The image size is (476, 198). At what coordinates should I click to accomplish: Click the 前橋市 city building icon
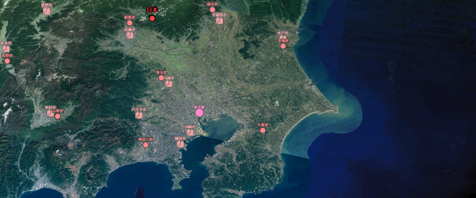point(130,35)
